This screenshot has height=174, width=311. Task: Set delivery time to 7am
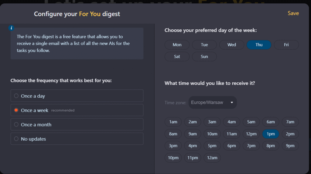pyautogui.click(x=290, y=122)
